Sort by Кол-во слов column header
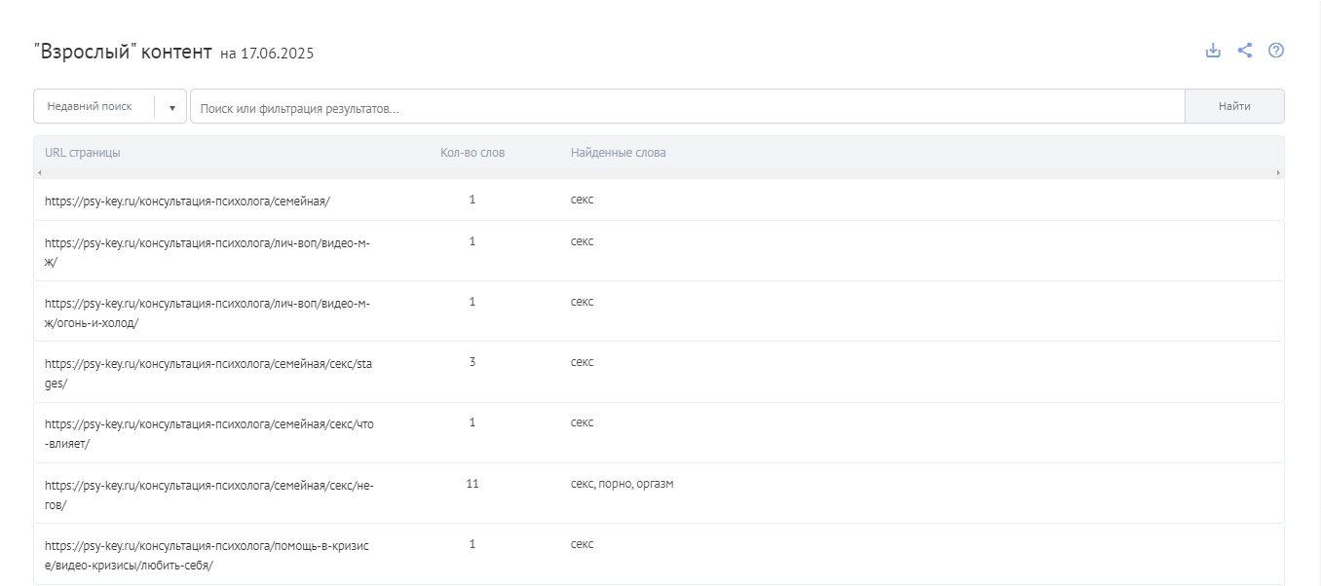The height and width of the screenshot is (586, 1321). [x=472, y=153]
